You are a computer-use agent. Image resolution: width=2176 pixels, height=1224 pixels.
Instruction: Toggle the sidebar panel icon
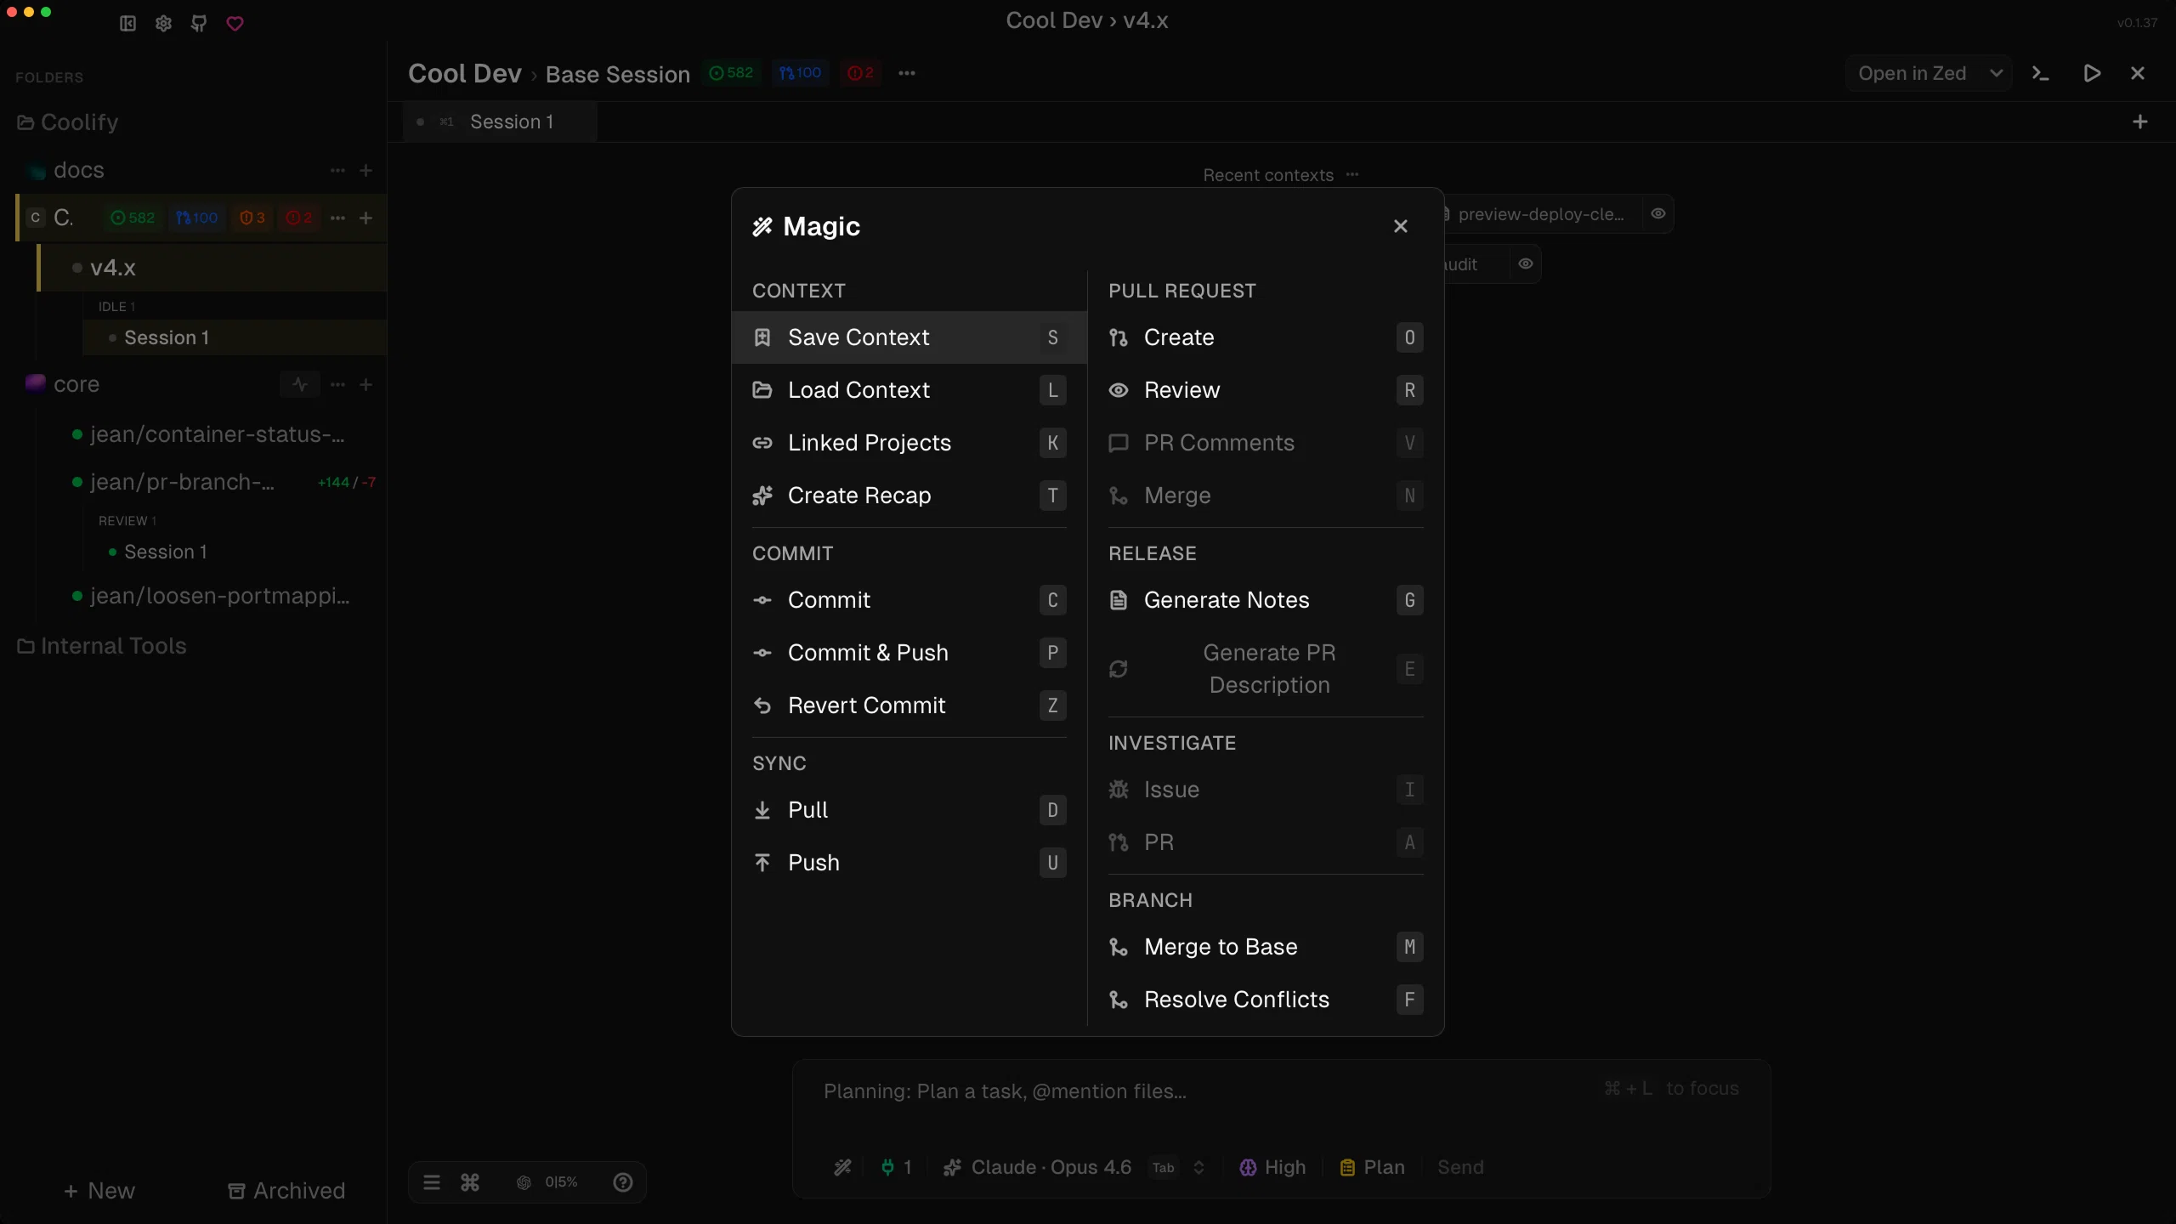point(126,23)
